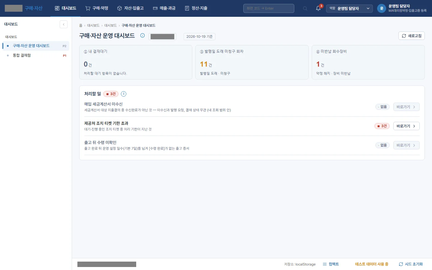Screen dimensions: 432x270
Task: Click the 운영팀 담당자 user name
Action: point(399,6)
